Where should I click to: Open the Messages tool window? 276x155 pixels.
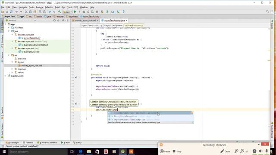coord(13,143)
